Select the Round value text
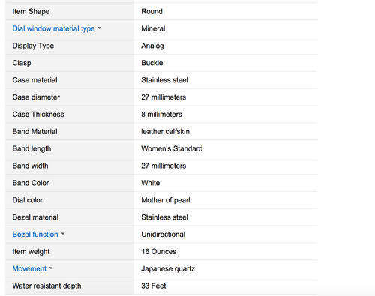The width and height of the screenshot is (375, 296). point(151,11)
